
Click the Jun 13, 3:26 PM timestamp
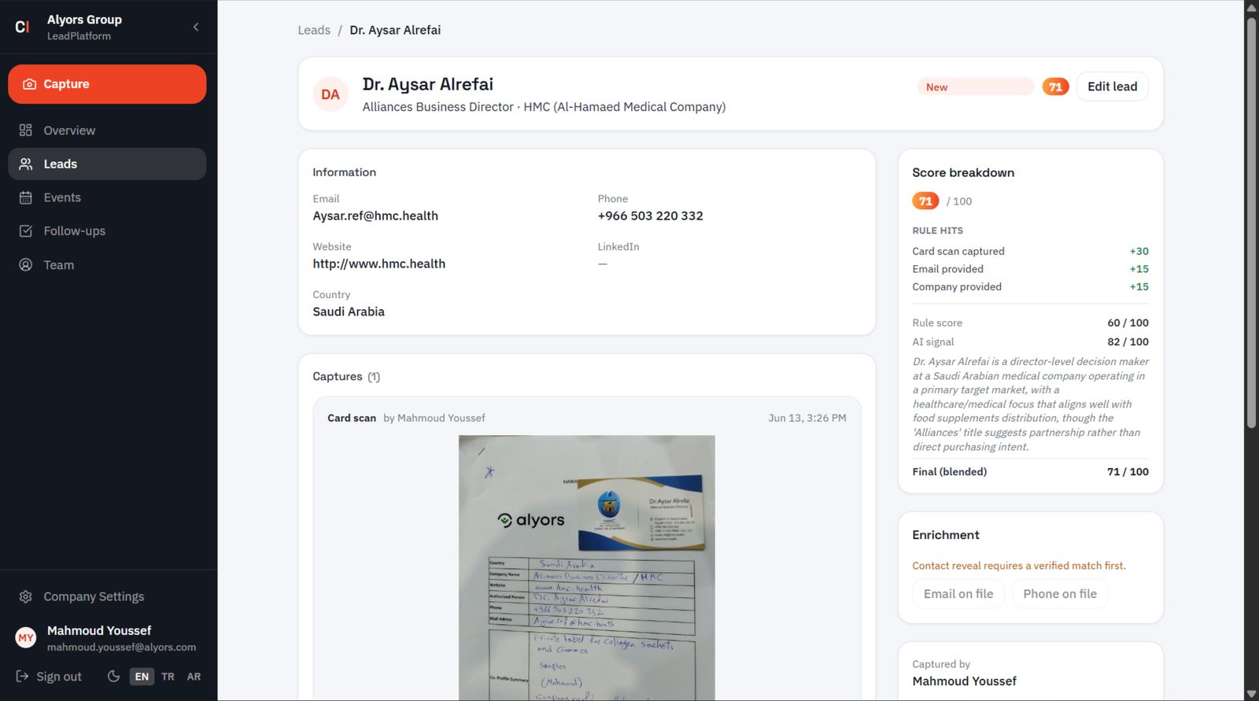[x=807, y=418]
